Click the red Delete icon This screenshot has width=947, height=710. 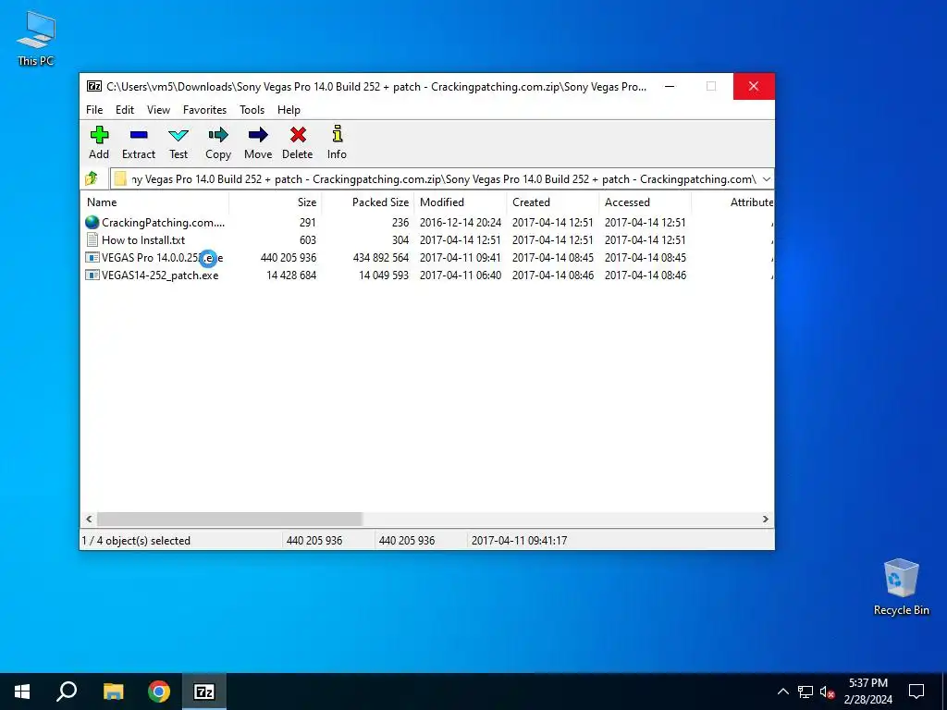click(x=298, y=135)
